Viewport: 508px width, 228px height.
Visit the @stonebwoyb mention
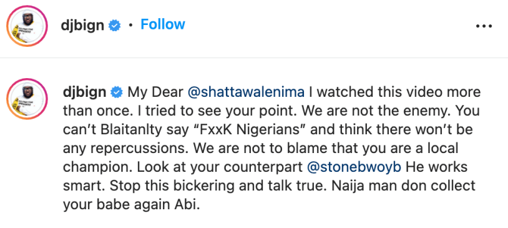point(354,167)
